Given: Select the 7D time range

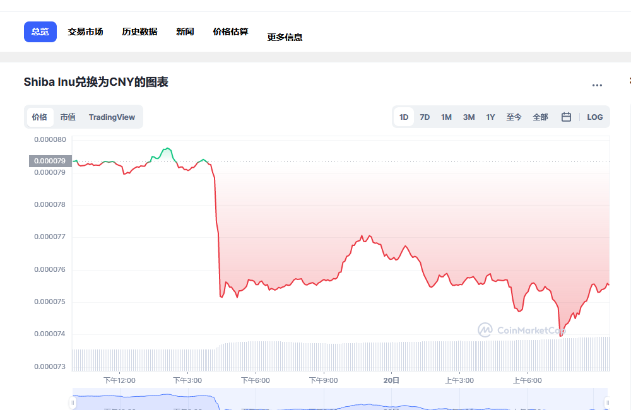Looking at the screenshot, I should (424, 117).
